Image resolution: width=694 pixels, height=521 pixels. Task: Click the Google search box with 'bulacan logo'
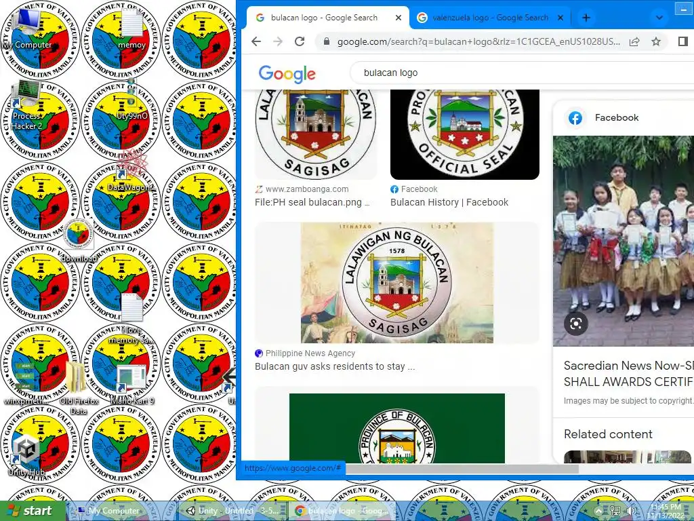pos(523,73)
